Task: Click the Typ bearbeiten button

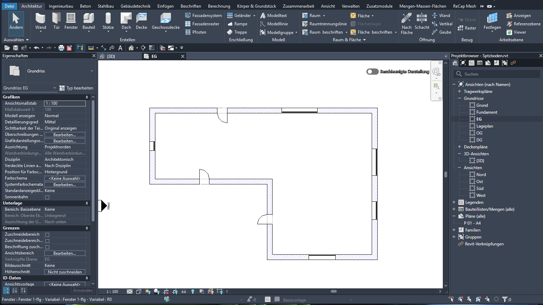Action: [x=76, y=88]
